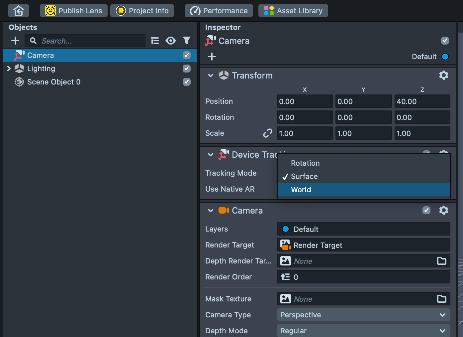Click the blue Default layer swatch in Layers
463x337 pixels.
point(285,229)
